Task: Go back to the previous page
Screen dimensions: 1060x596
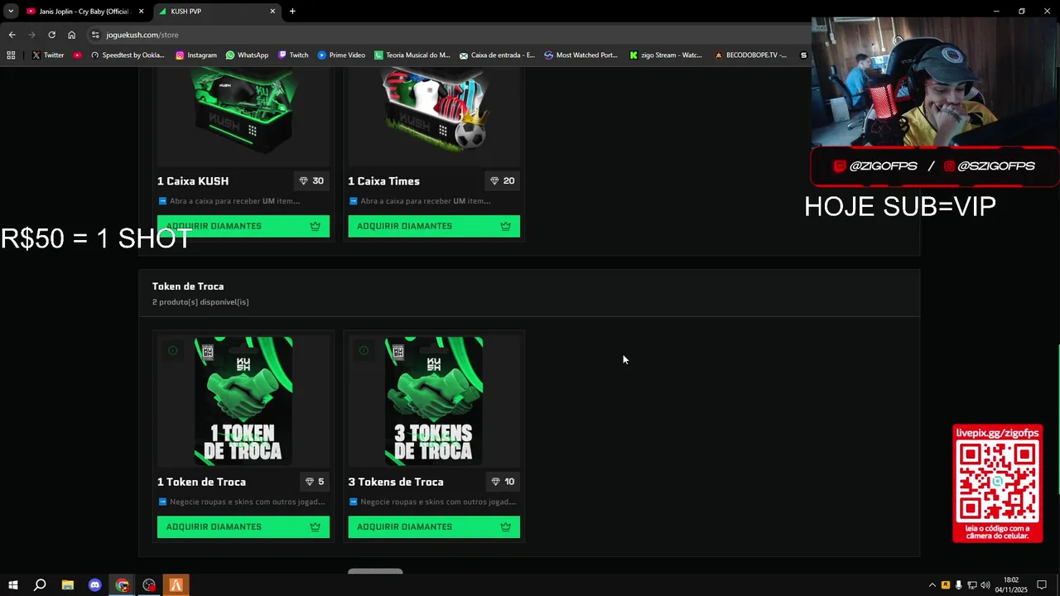Action: coord(12,35)
